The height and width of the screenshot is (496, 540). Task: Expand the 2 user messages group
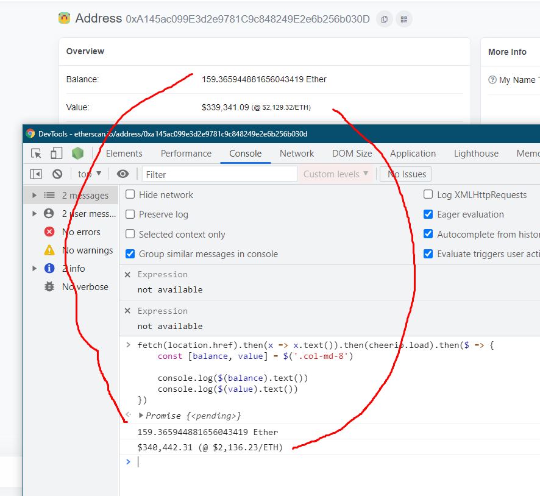[34, 213]
